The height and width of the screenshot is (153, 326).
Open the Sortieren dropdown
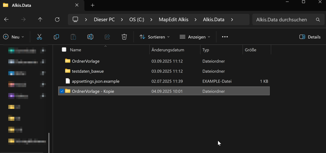pos(154,37)
